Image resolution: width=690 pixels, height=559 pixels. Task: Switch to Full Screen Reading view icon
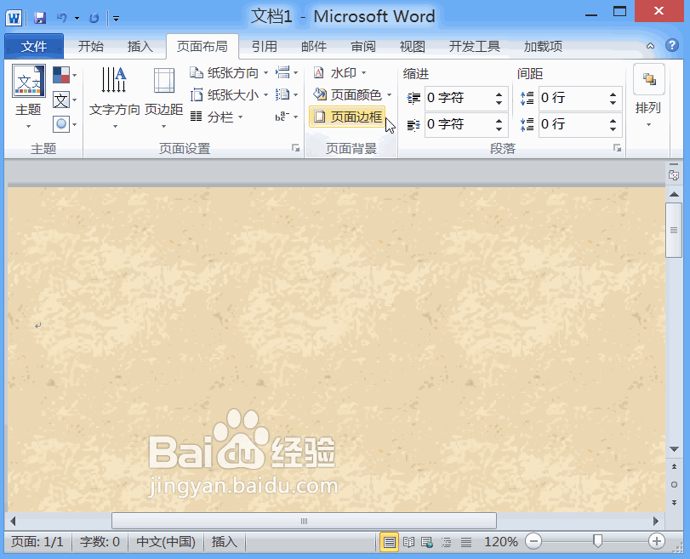408,542
